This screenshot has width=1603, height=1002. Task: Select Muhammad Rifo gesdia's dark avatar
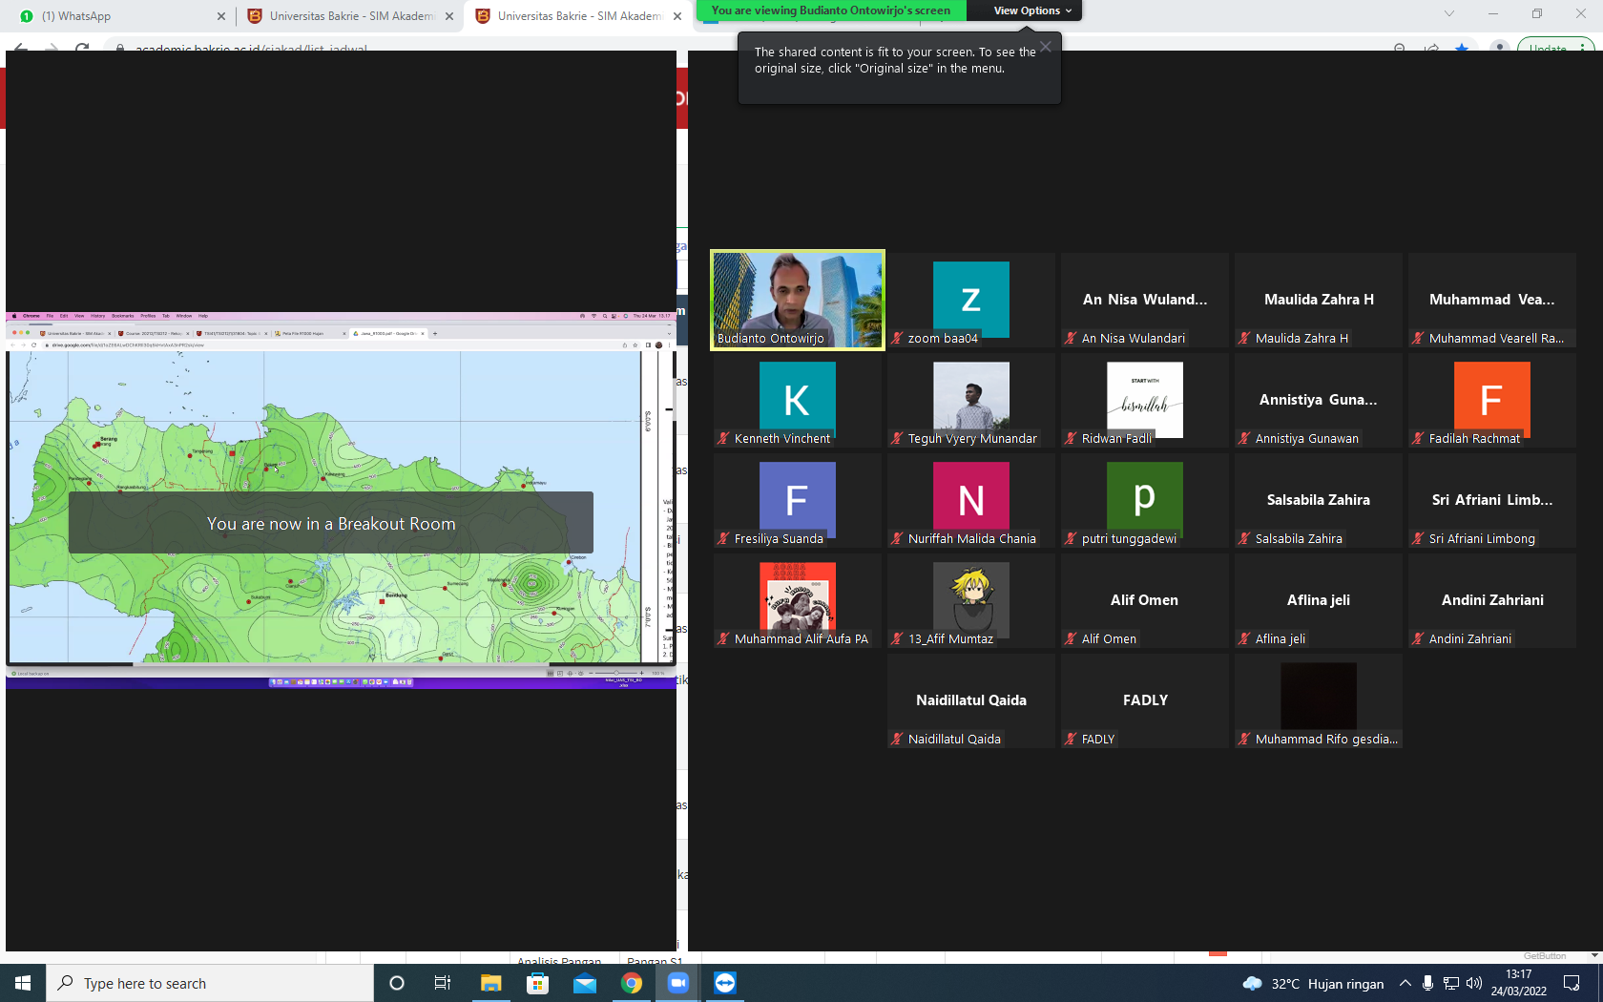click(x=1319, y=697)
